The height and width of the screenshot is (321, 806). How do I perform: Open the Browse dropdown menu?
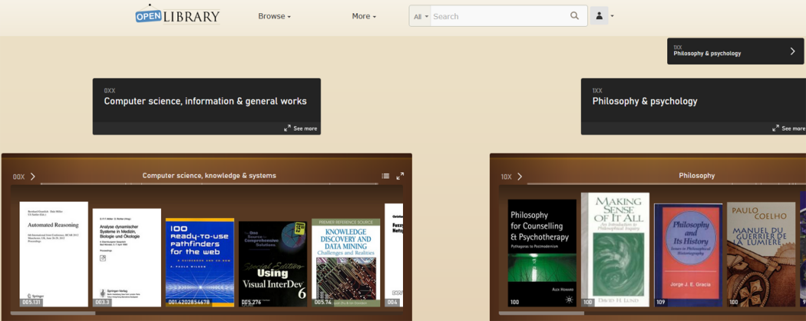(275, 16)
